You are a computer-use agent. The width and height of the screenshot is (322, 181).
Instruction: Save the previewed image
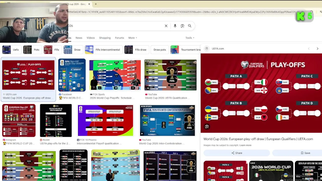[305, 153]
